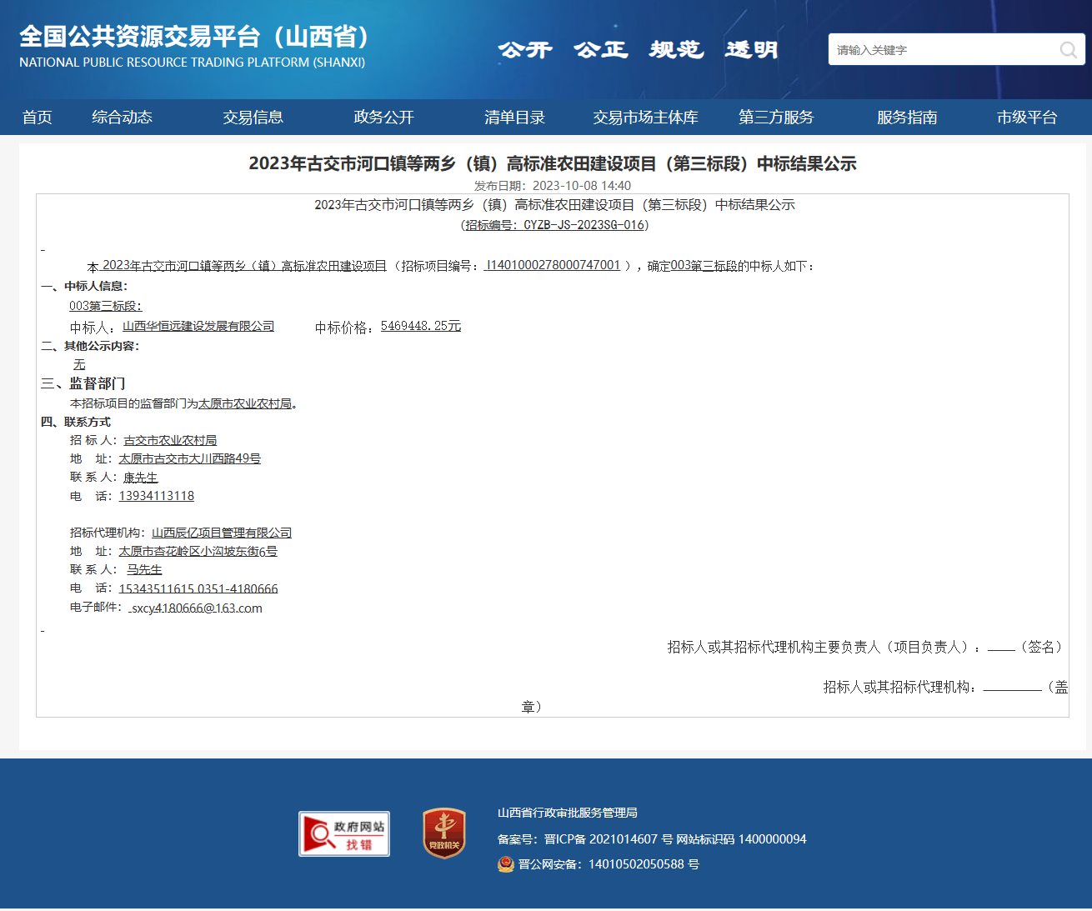Click the 政府网站找错 badge icon
This screenshot has height=911, width=1092.
pyautogui.click(x=344, y=833)
